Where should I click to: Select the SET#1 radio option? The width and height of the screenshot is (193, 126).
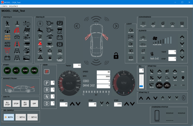pos(21,117)
